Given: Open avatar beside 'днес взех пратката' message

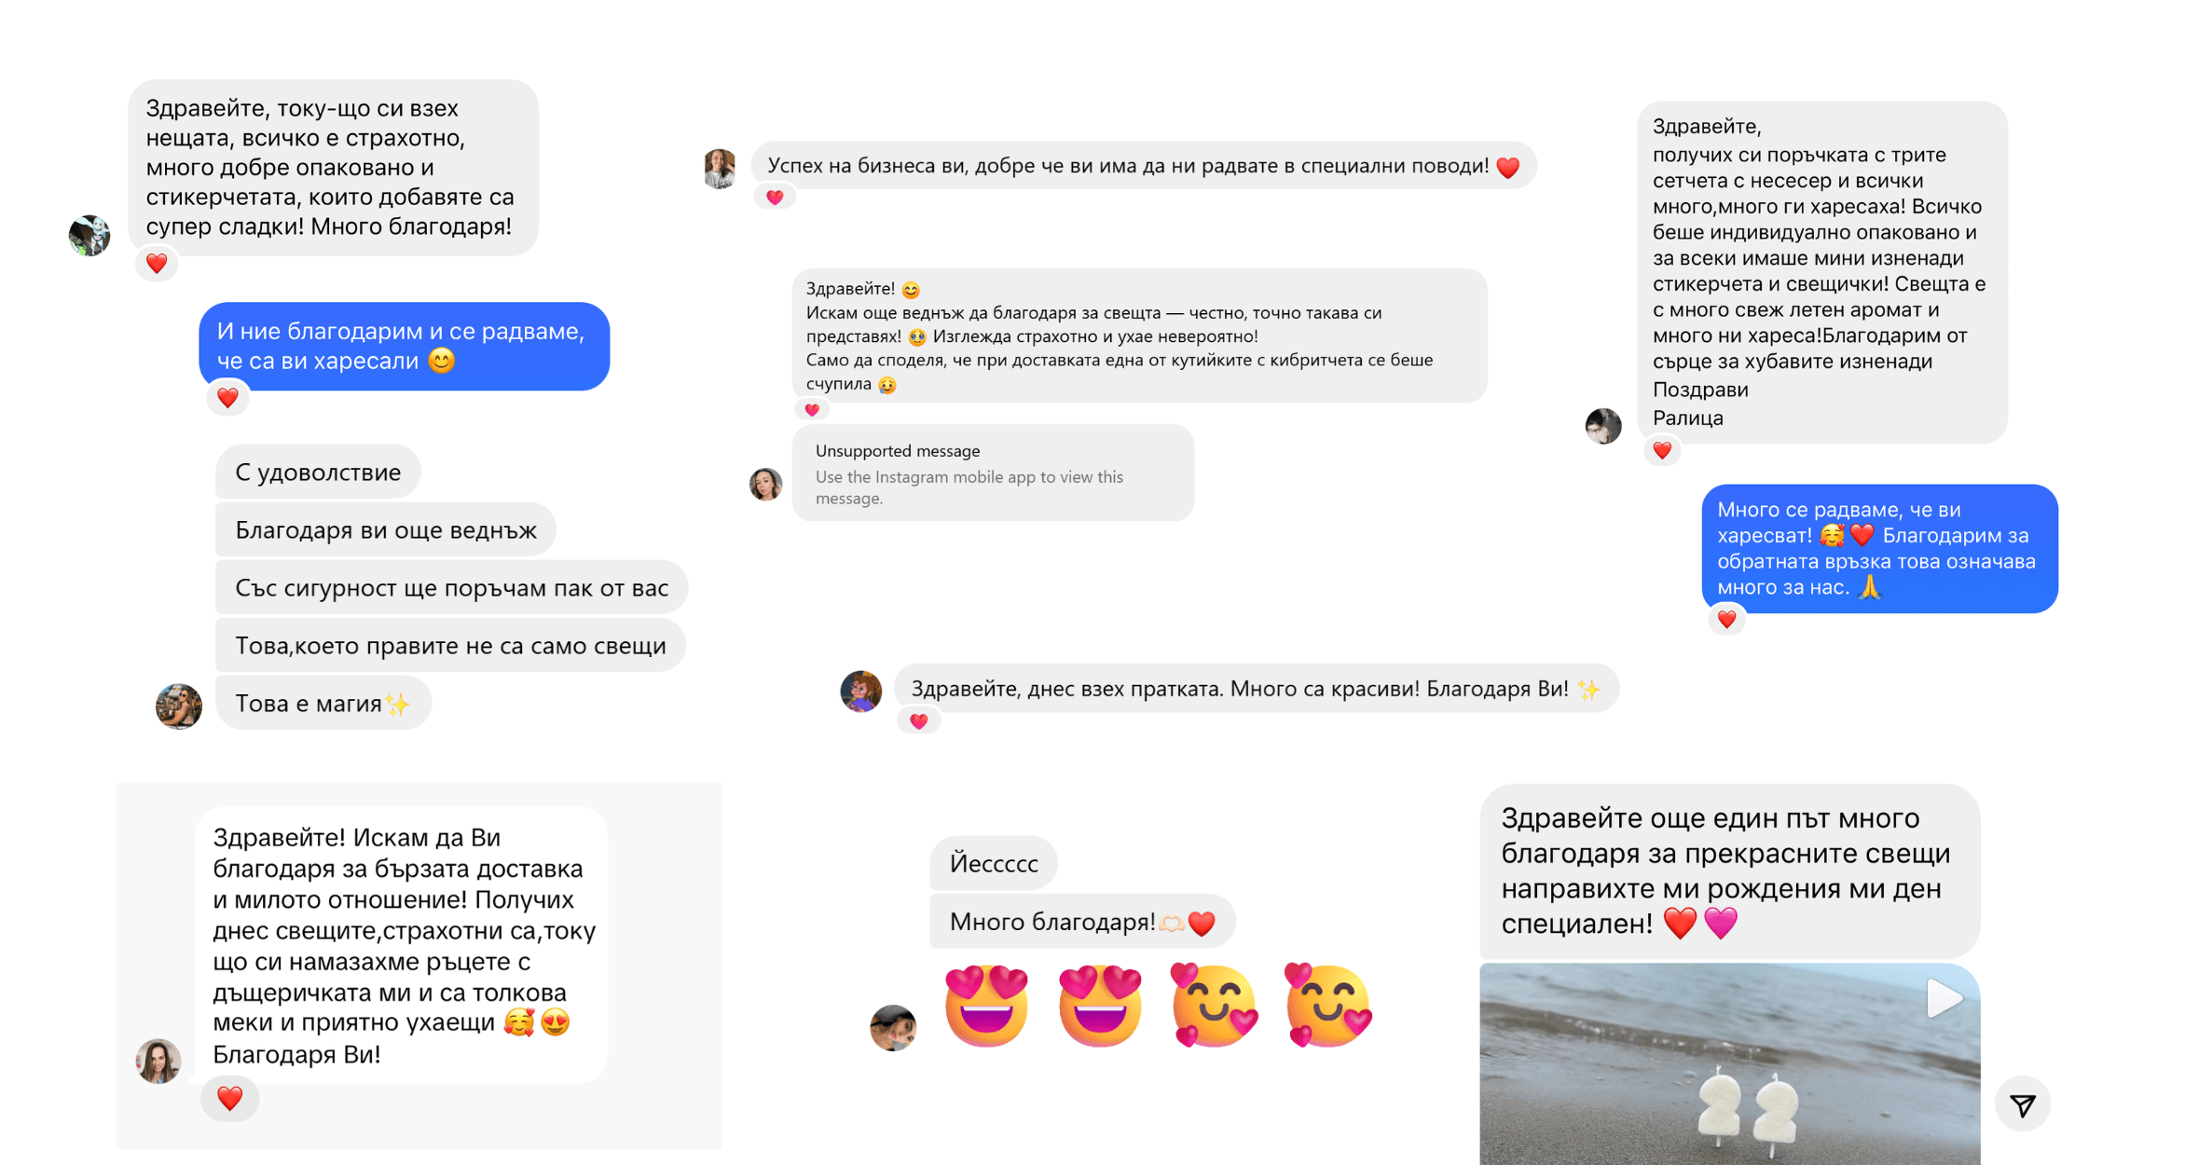Looking at the screenshot, I should (x=860, y=692).
